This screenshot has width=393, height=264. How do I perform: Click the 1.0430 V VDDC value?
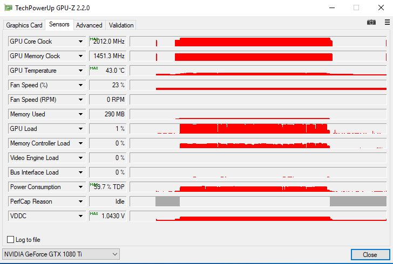click(108, 216)
